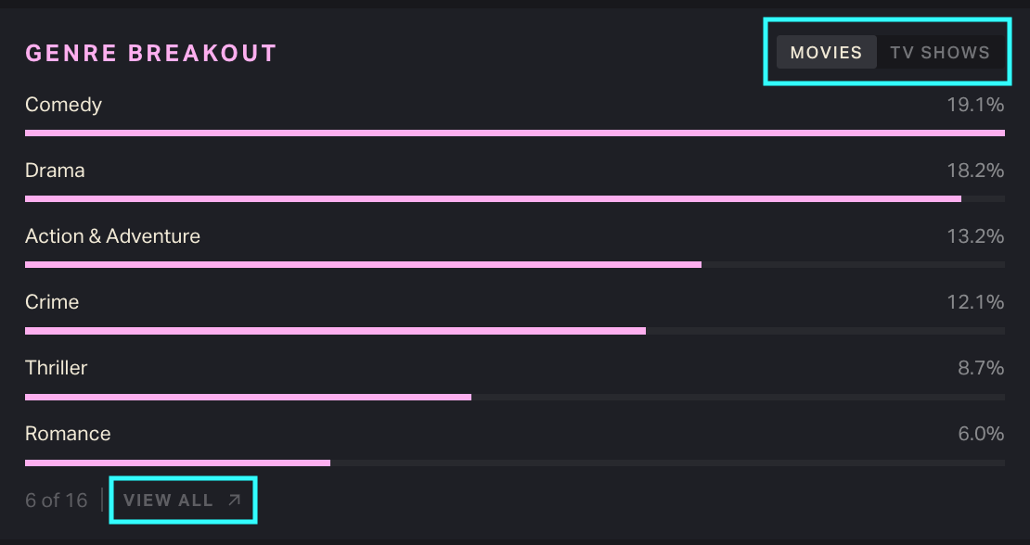Switch to the TV Shows tab
The width and height of the screenshot is (1030, 545).
[x=939, y=53]
